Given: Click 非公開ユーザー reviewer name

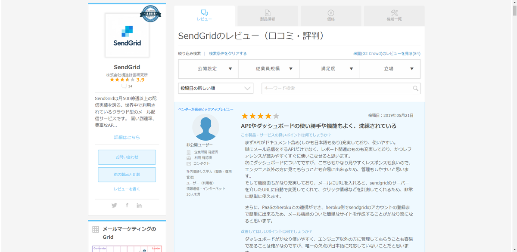Looking at the screenshot, I should 199,145.
